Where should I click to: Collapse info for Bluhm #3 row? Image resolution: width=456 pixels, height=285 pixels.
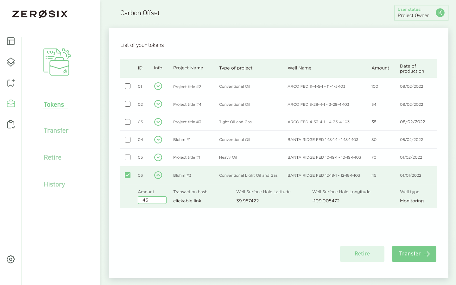click(x=158, y=175)
